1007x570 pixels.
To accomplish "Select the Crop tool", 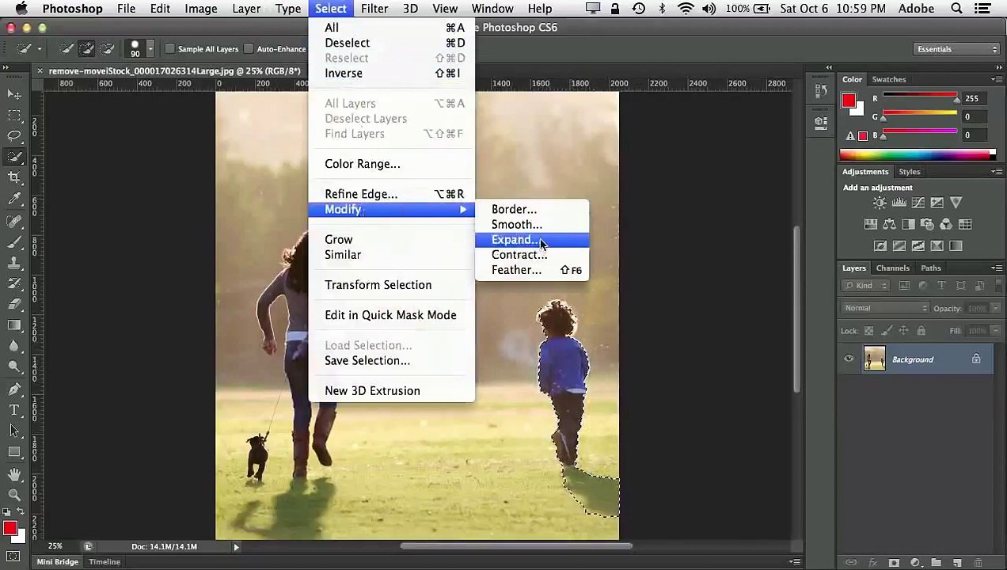I will point(14,178).
